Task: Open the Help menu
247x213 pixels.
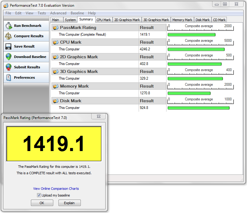Action: click(x=92, y=13)
